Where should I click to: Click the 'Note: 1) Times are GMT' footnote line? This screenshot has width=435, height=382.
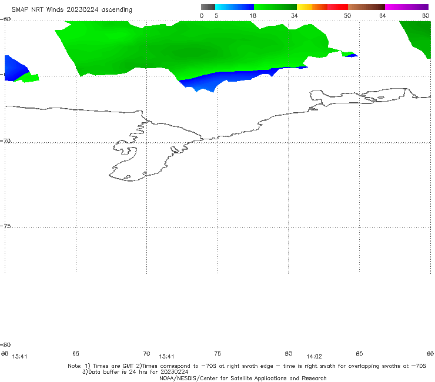pos(247,366)
